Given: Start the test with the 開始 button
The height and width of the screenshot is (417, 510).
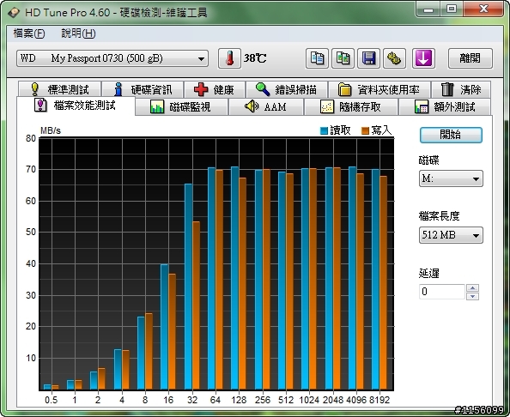Looking at the screenshot, I should tap(451, 135).
